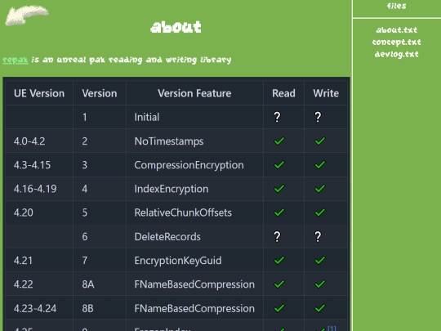Click the 'Version Feature' column header
The height and width of the screenshot is (331, 441).
click(x=194, y=93)
